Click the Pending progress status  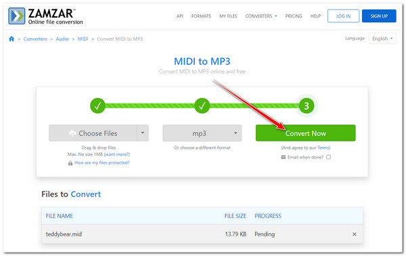point(265,234)
